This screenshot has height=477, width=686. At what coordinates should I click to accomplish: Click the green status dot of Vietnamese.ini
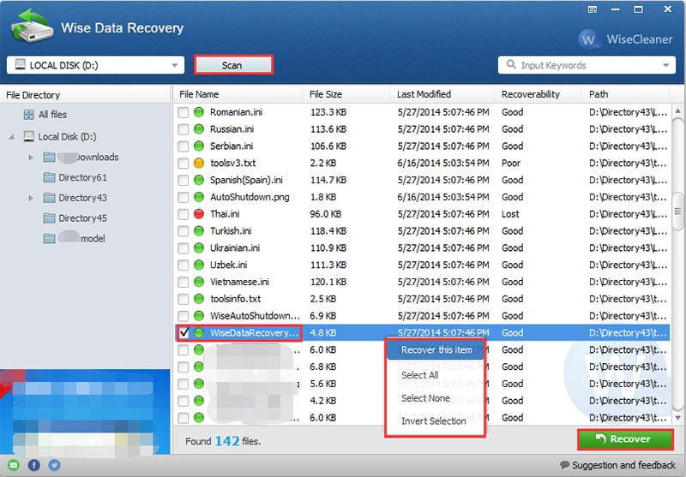click(x=199, y=283)
